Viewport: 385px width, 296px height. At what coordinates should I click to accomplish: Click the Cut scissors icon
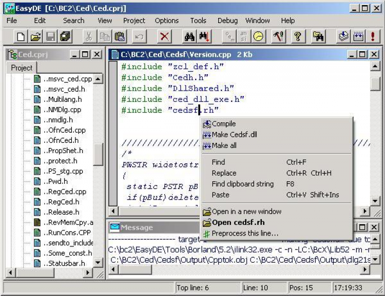click(x=89, y=37)
